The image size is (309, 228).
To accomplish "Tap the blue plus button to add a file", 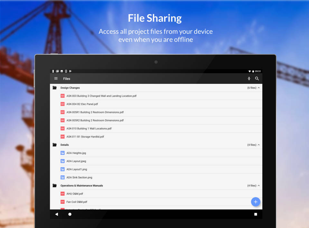I will (x=256, y=202).
